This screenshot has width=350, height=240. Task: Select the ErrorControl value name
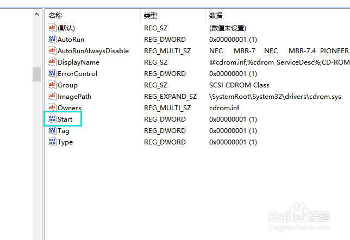pos(78,74)
